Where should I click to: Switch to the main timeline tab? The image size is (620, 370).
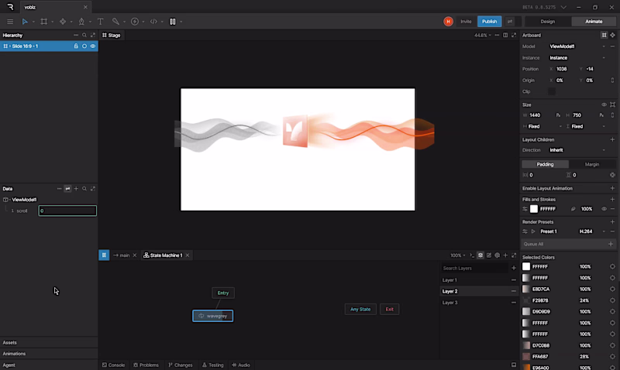click(x=122, y=255)
